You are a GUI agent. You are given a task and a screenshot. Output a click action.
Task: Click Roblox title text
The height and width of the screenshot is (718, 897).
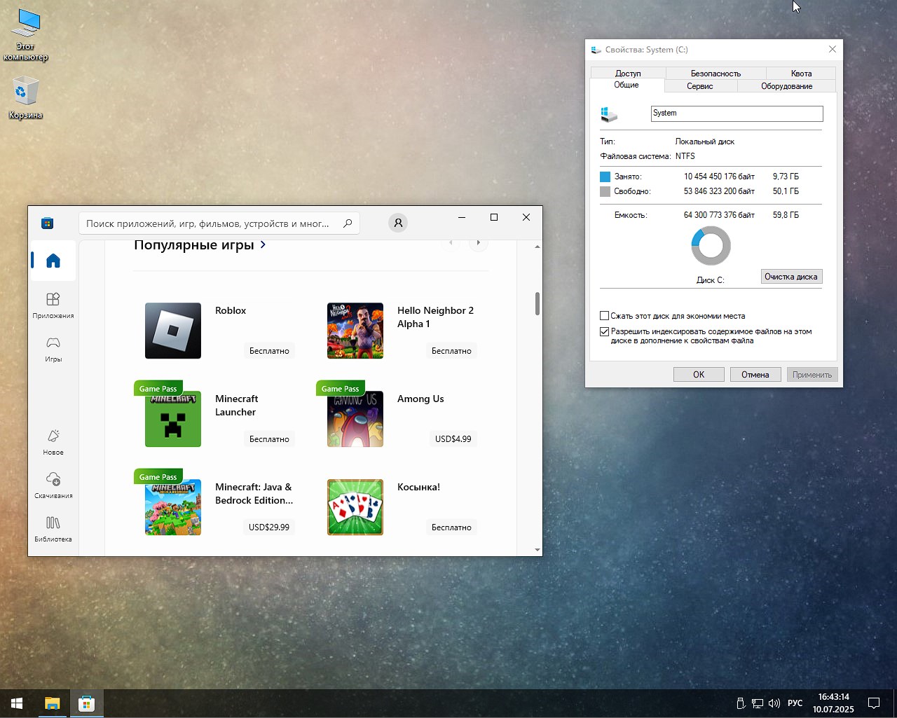click(231, 310)
